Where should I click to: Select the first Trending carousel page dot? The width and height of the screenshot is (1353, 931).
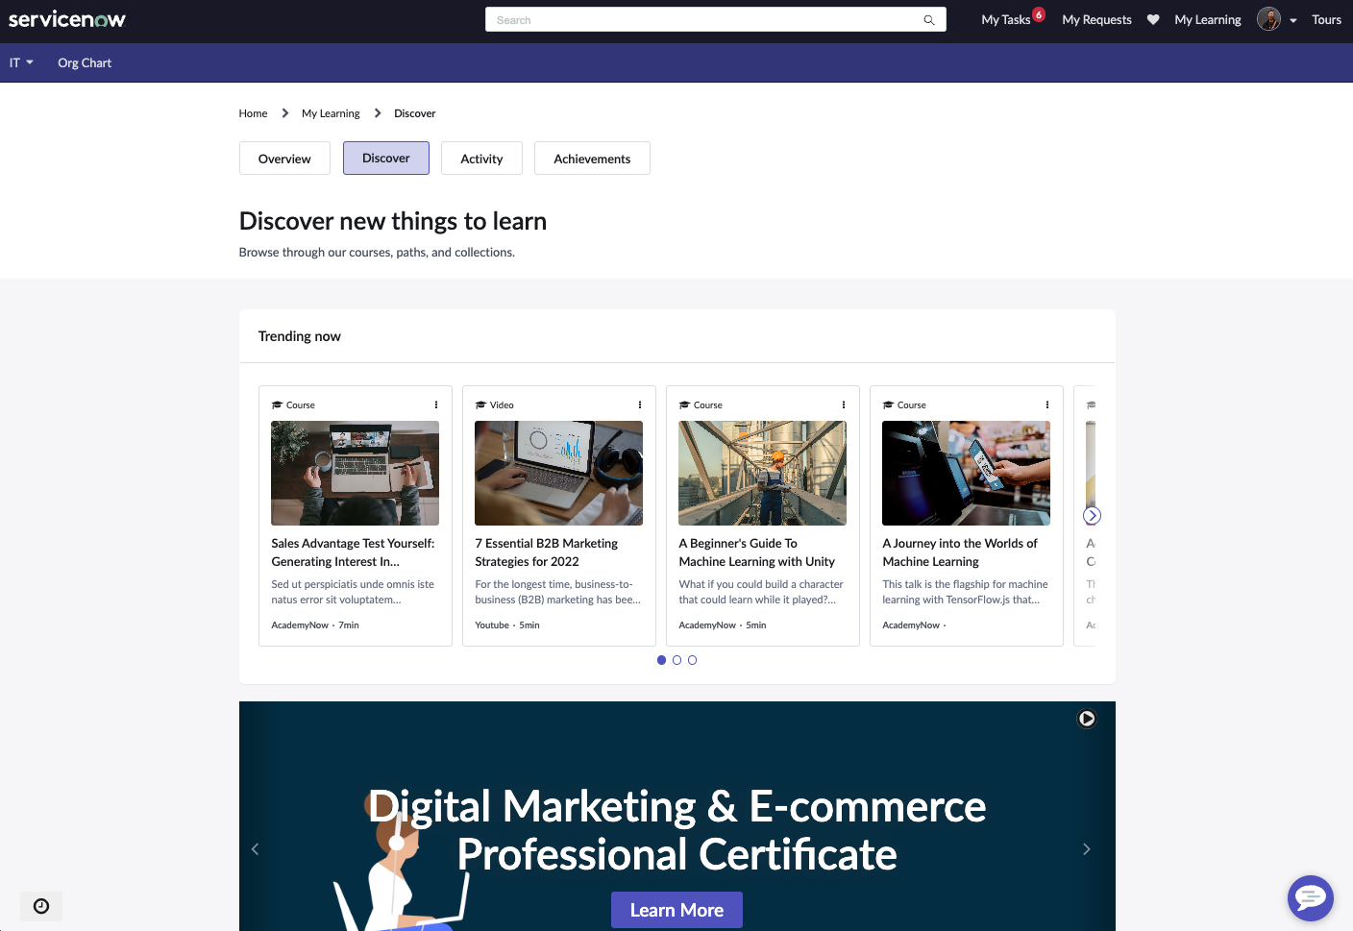[661, 660]
